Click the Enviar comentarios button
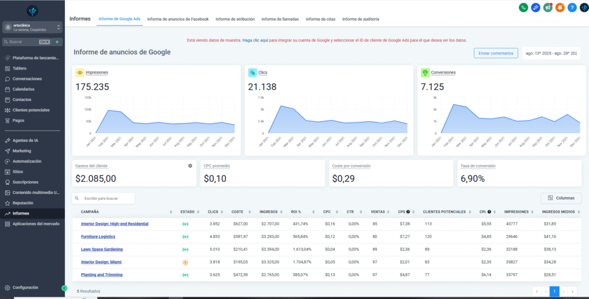This screenshot has width=589, height=299. point(495,53)
